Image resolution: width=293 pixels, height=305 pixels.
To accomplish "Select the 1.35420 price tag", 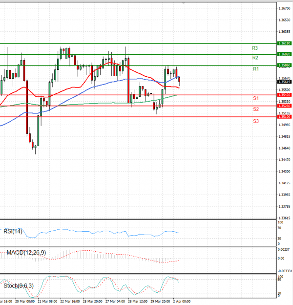I will pos(284,95).
